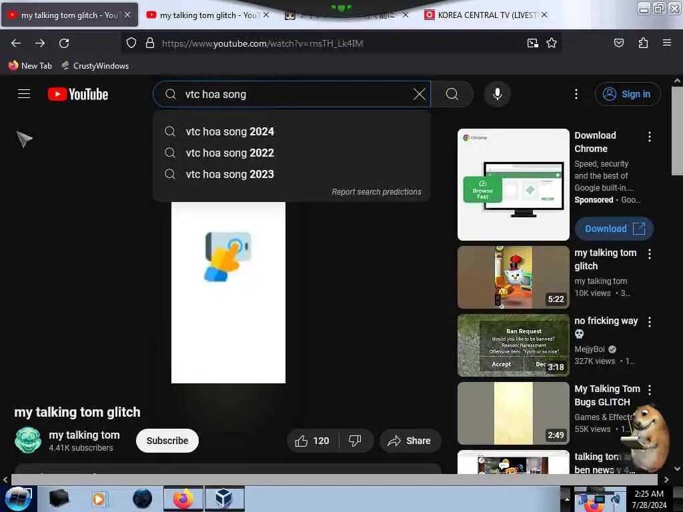The height and width of the screenshot is (512, 683).
Task: Open no fricking way 3:18 thumbnail
Action: (x=513, y=345)
